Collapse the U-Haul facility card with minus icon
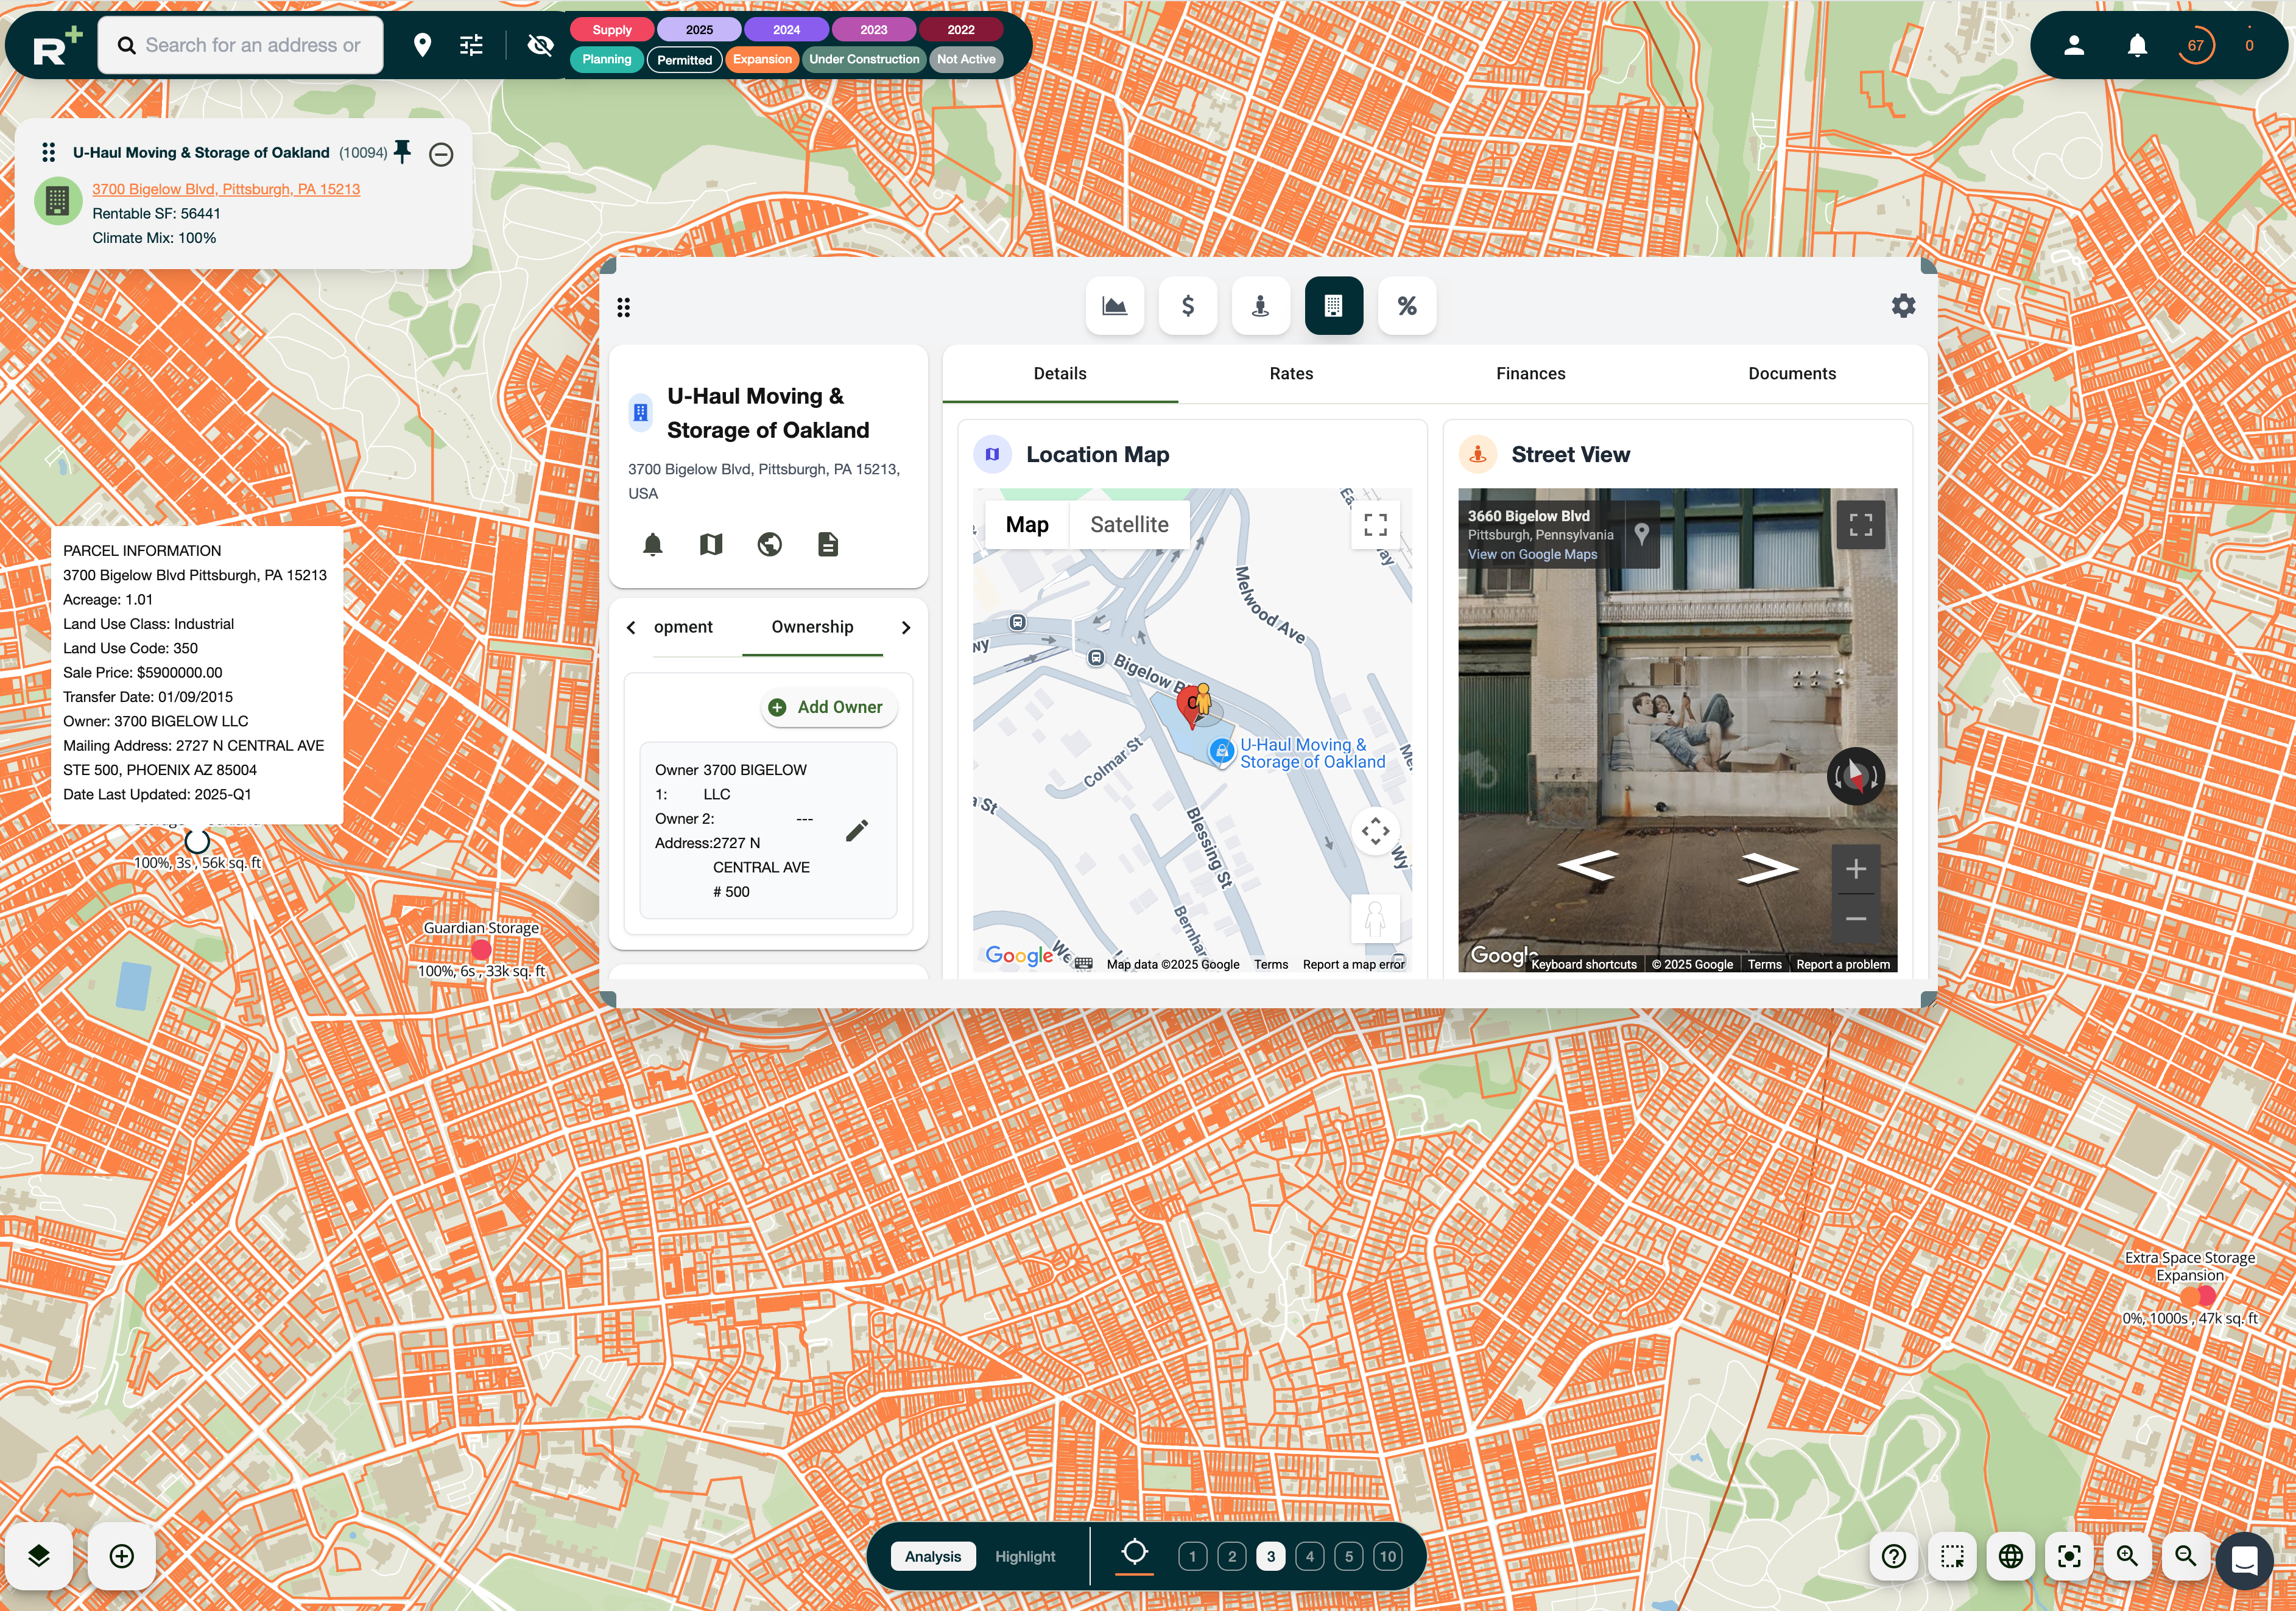This screenshot has height=1611, width=2296. pos(441,154)
